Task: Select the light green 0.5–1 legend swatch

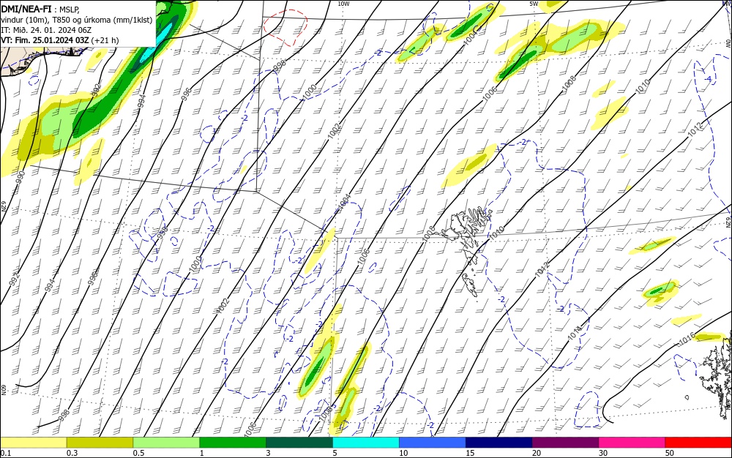Action: tap(166, 443)
